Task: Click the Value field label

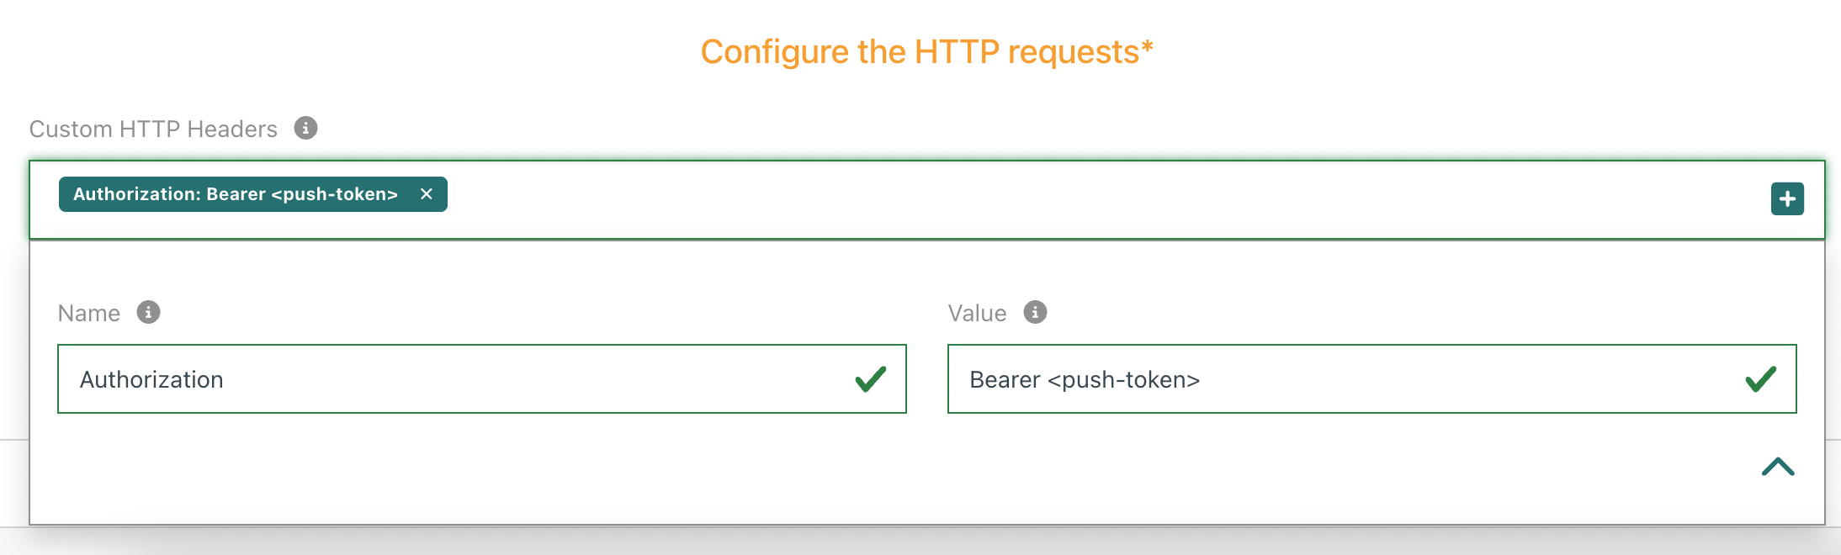Action: click(977, 314)
